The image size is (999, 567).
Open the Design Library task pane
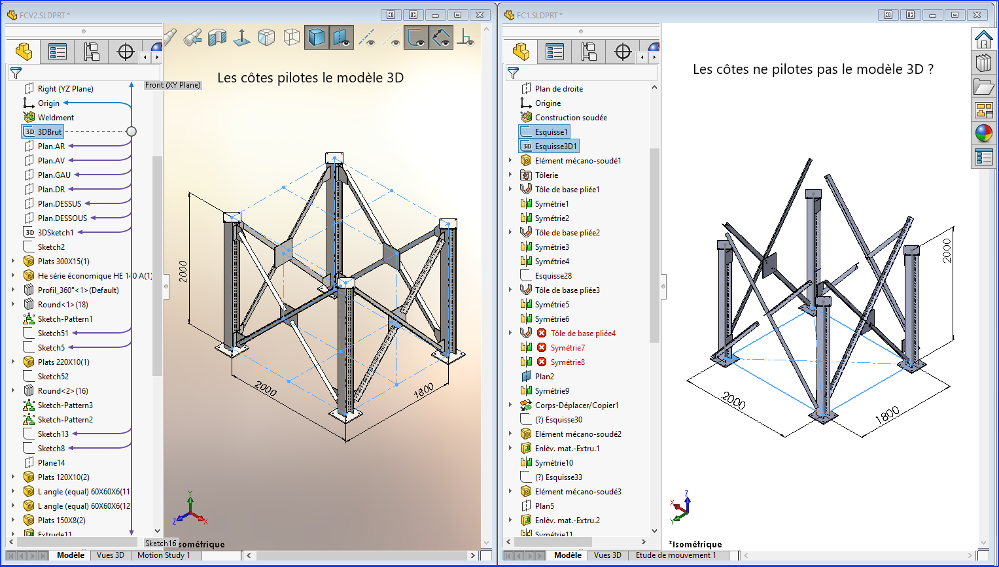pyautogui.click(x=984, y=63)
